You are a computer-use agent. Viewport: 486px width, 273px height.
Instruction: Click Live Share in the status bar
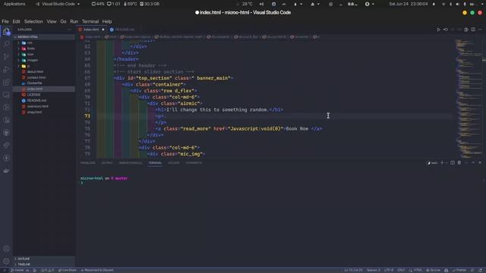click(68, 270)
